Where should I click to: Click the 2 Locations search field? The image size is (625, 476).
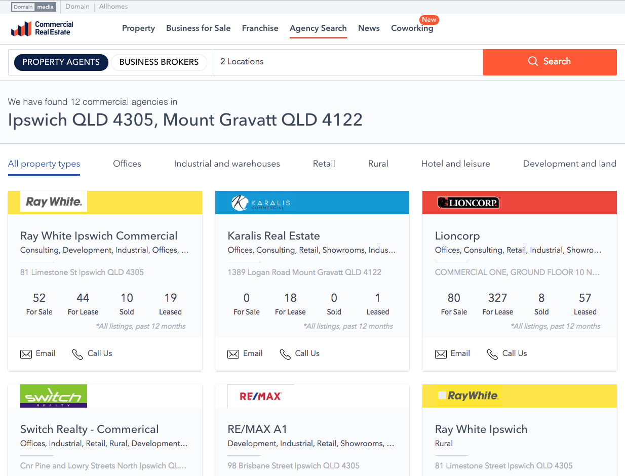coord(348,62)
